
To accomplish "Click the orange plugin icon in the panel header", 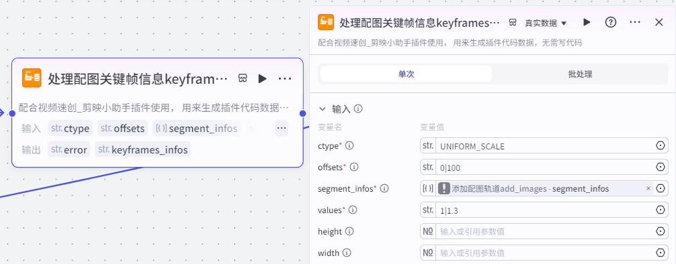I will [x=326, y=22].
